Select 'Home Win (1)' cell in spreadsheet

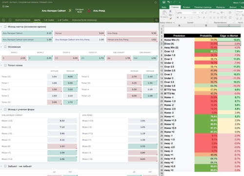(179, 40)
